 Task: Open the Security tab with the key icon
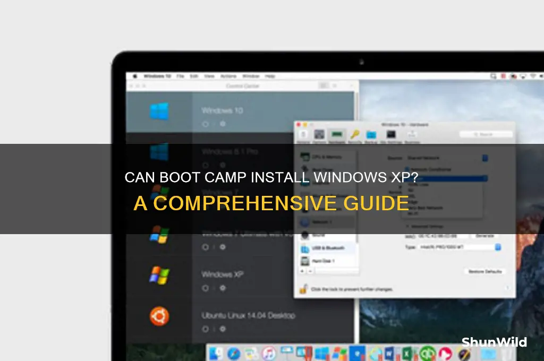pos(354,136)
